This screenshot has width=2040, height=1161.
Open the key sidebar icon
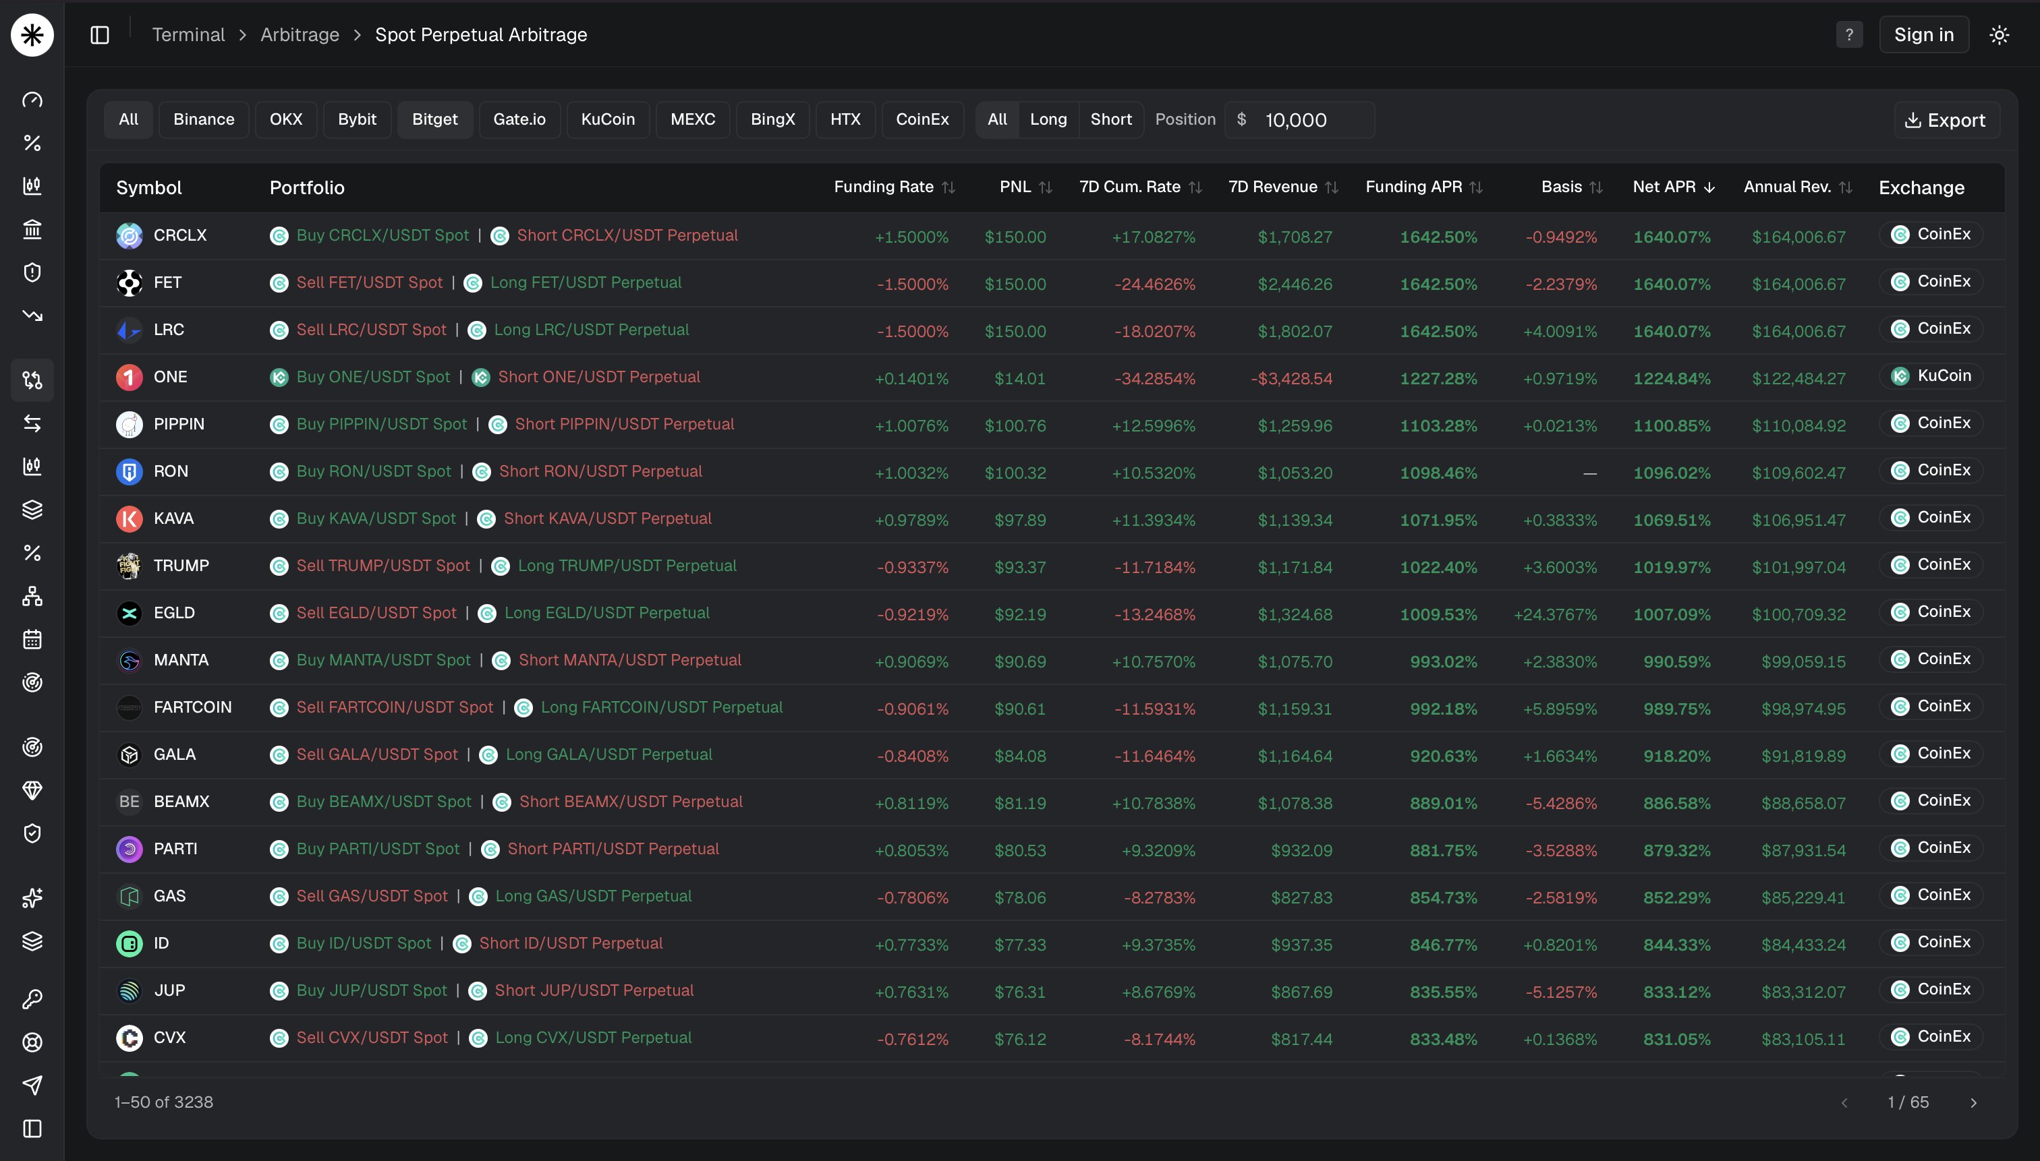pos(32,999)
